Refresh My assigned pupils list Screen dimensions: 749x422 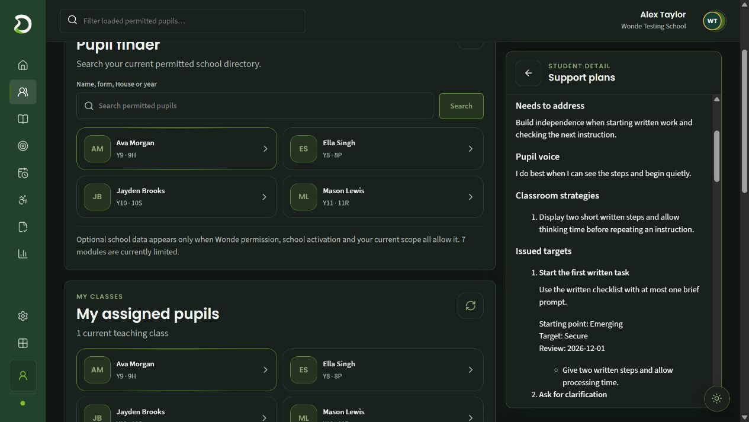(470, 306)
